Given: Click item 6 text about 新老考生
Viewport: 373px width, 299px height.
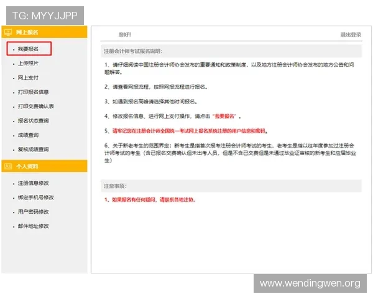Looking at the screenshot, I should click(x=230, y=153).
